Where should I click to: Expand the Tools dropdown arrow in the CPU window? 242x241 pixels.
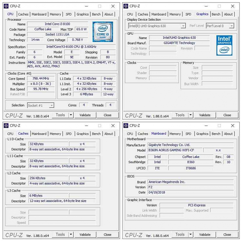pyautogui.click(x=71, y=115)
